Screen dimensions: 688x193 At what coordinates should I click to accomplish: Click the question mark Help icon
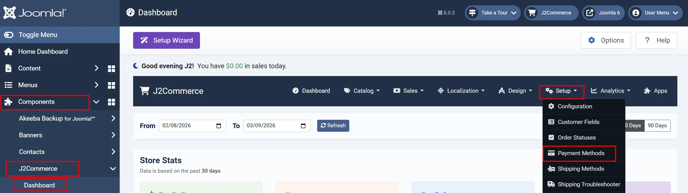[647, 40]
